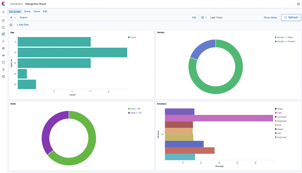Click inside the Search input field
The image size is (302, 173).
(x=59, y=17)
